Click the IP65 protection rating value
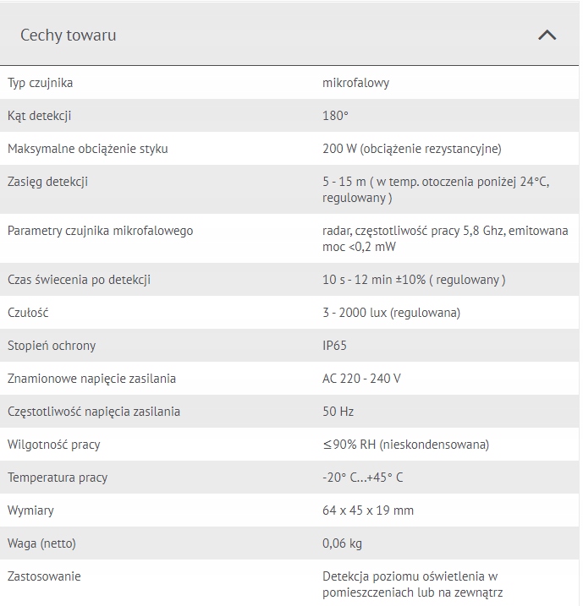Viewport: 583px width, 606px height. 334,346
